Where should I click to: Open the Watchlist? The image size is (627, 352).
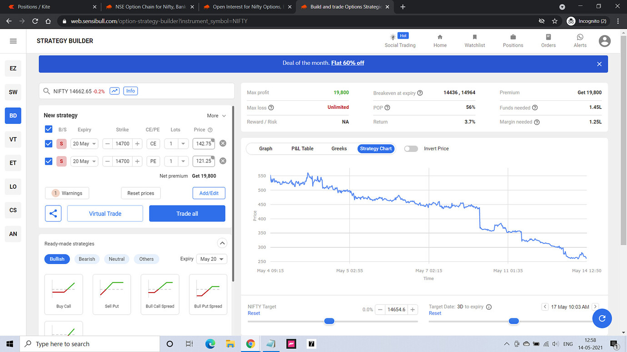[x=474, y=41]
